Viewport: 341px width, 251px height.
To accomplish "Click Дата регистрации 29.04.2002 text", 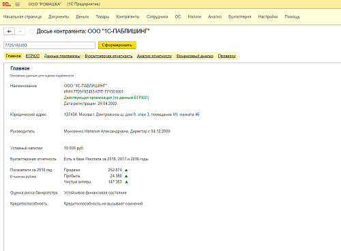I will point(90,104).
